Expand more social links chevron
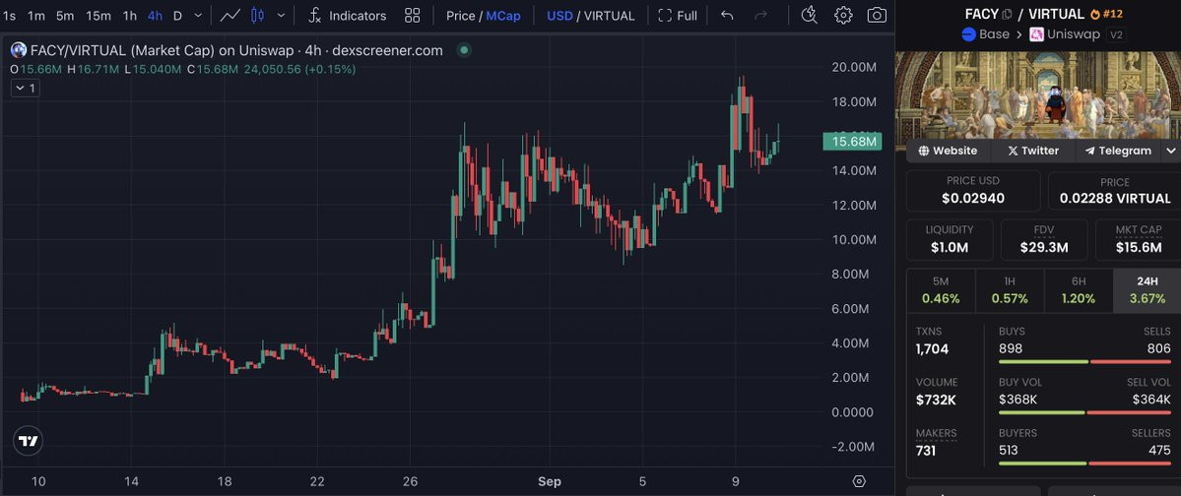This screenshot has height=496, width=1181. point(1170,151)
